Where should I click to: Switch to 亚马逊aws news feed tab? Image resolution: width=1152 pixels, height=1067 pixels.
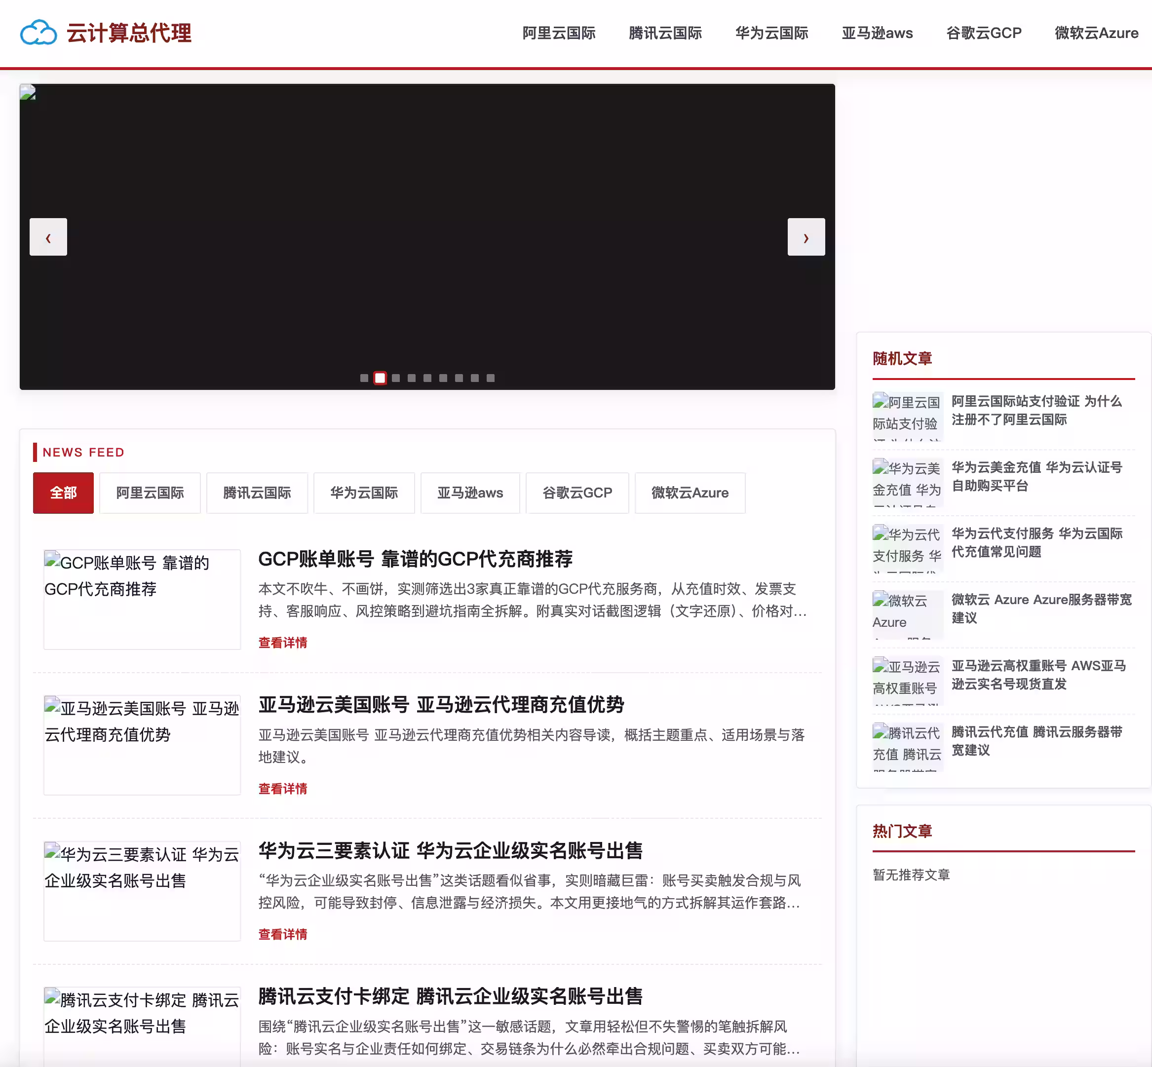(470, 493)
